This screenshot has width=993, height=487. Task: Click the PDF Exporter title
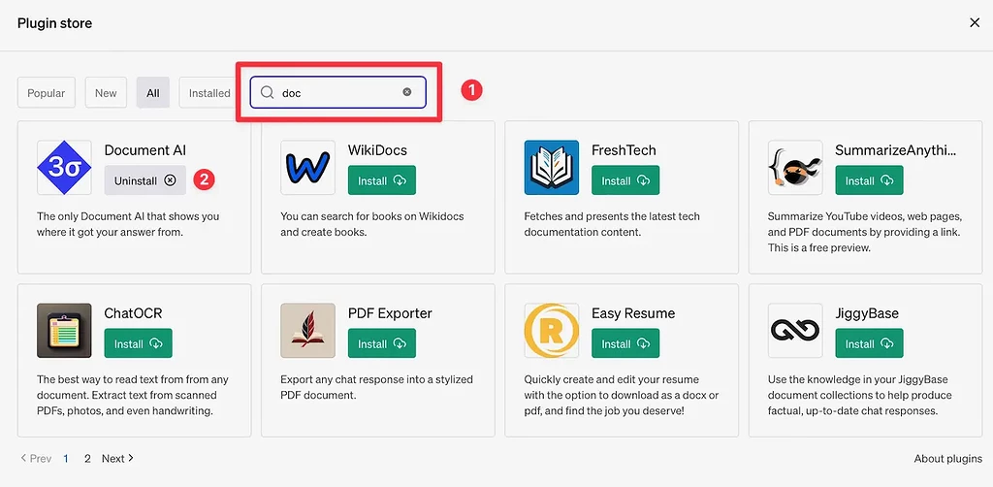point(390,313)
